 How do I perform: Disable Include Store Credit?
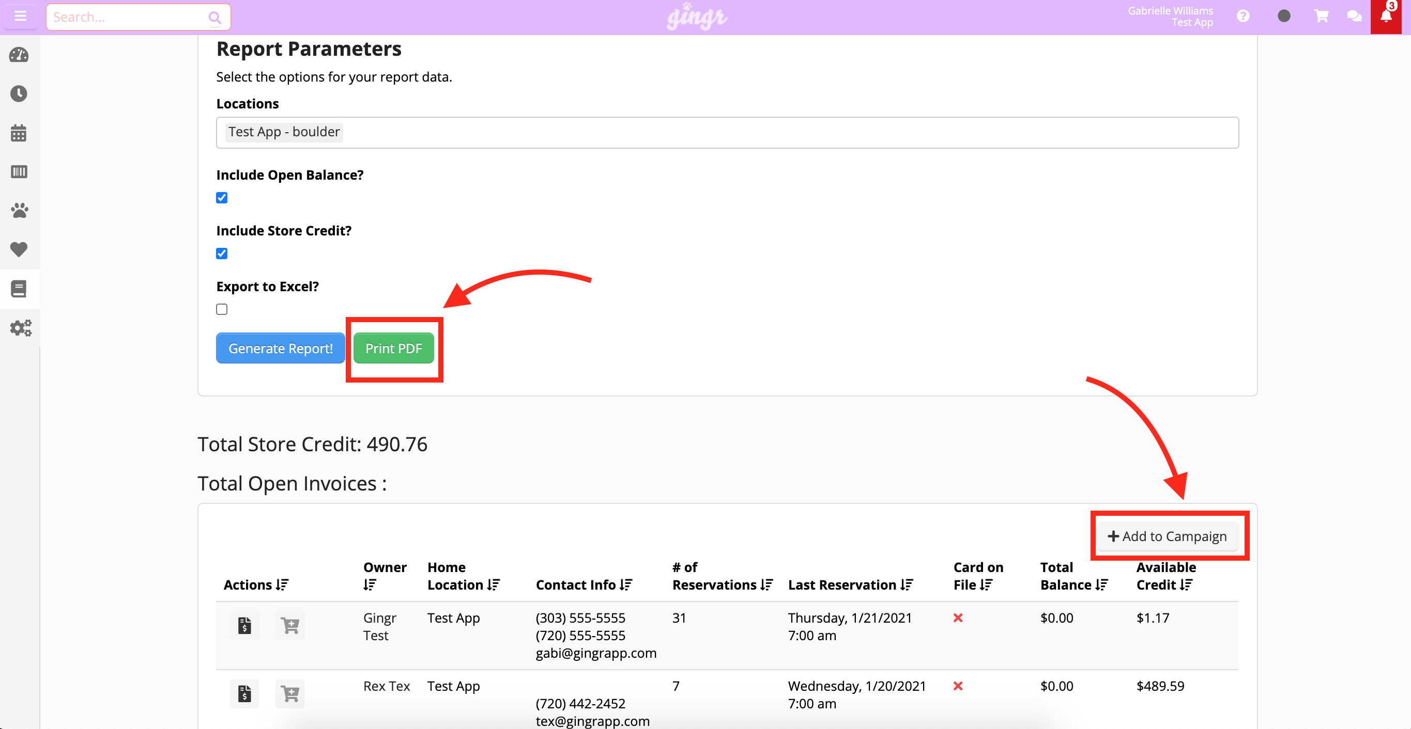(222, 253)
